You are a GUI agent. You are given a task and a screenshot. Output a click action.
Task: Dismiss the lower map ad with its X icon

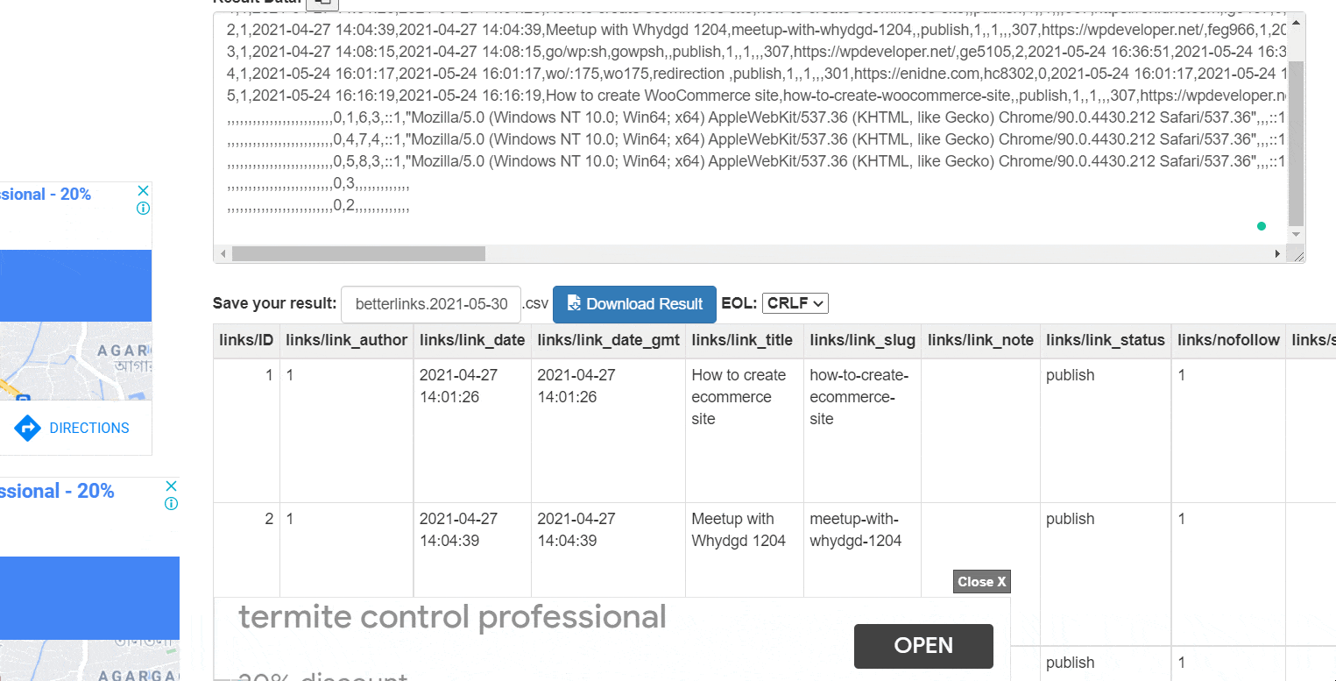[x=172, y=485]
